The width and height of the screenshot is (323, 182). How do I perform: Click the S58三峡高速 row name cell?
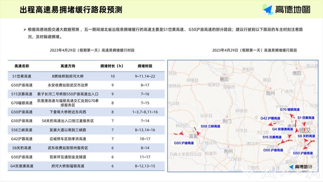coord(22,130)
